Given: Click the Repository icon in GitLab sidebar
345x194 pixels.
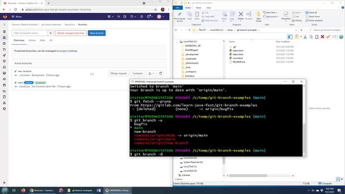Looking at the screenshot, I should (x=4, y=38).
